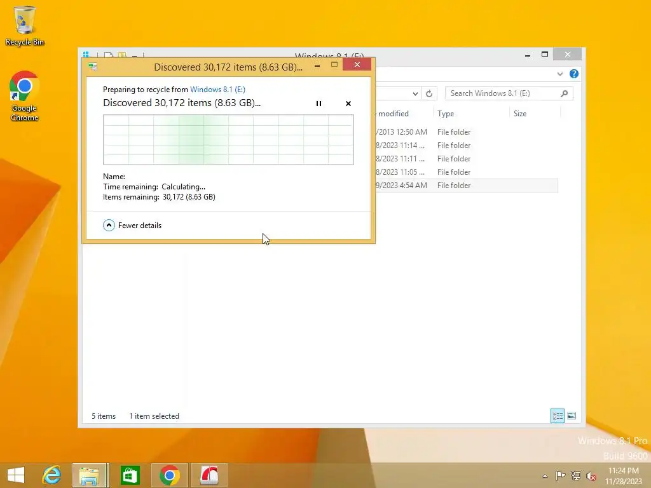Collapse with Fewer details chevron
Screen dimensions: 651x488
pyautogui.click(x=109, y=226)
